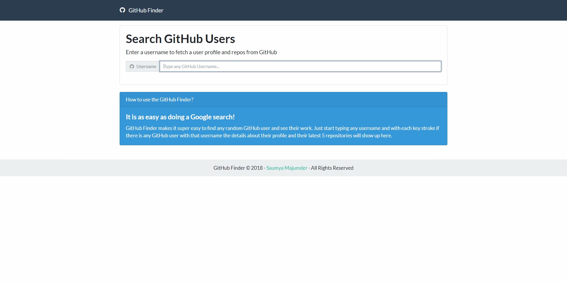The image size is (567, 282).
Task: Click the "Search GitHub Users" heading
Action: pos(180,39)
